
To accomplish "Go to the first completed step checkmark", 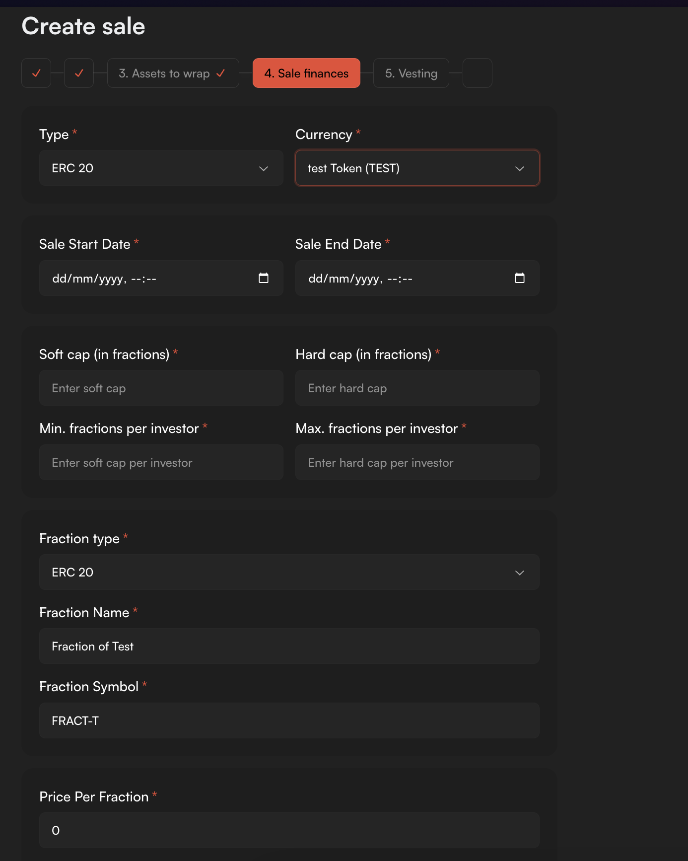I will (36, 73).
